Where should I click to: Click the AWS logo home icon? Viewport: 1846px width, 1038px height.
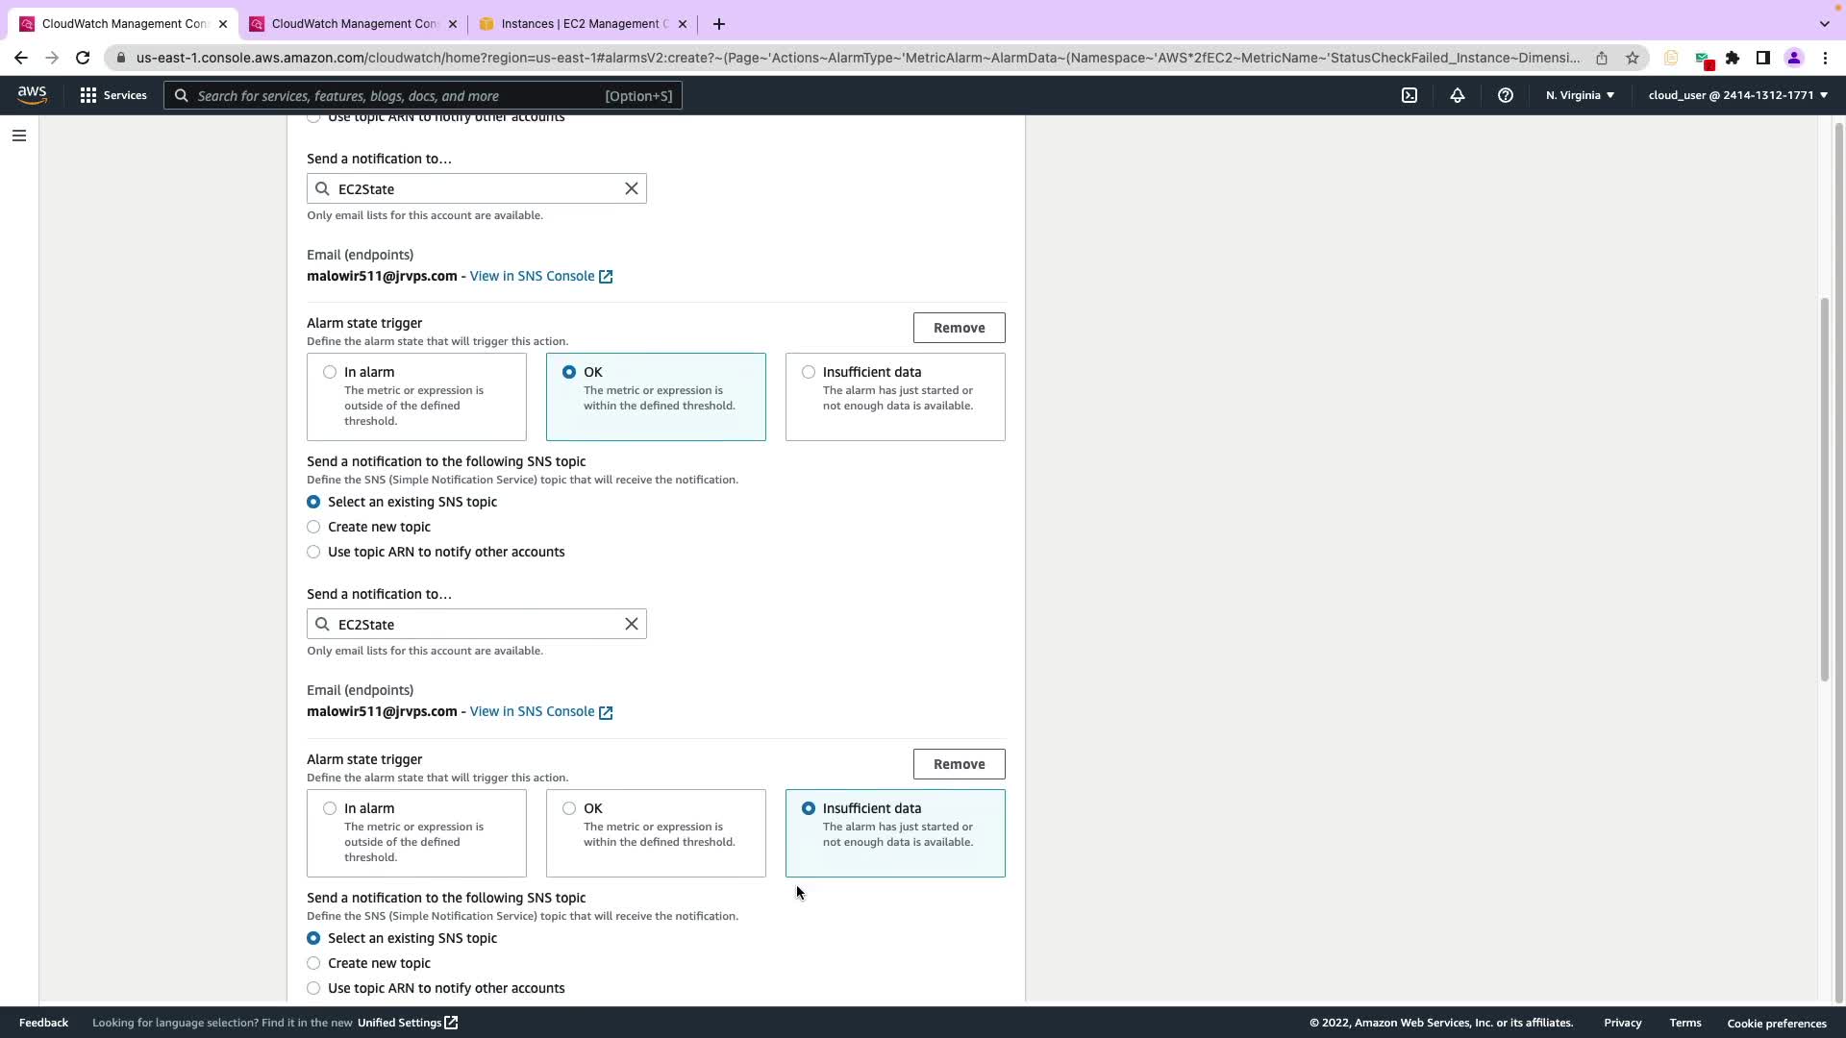coord(32,95)
